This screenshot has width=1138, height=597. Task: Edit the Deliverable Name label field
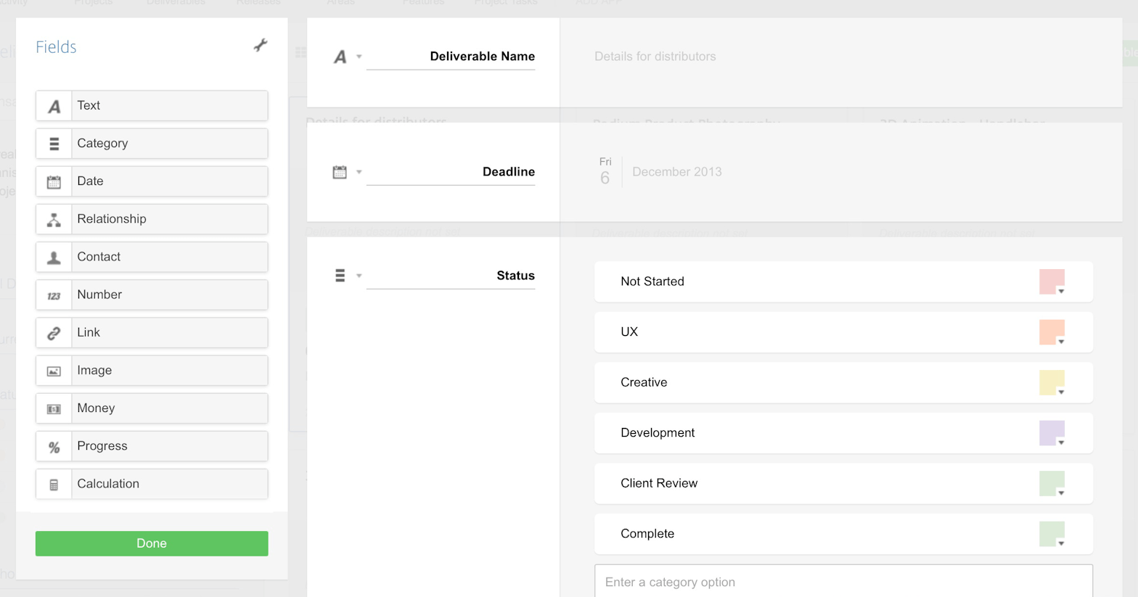[x=451, y=57]
